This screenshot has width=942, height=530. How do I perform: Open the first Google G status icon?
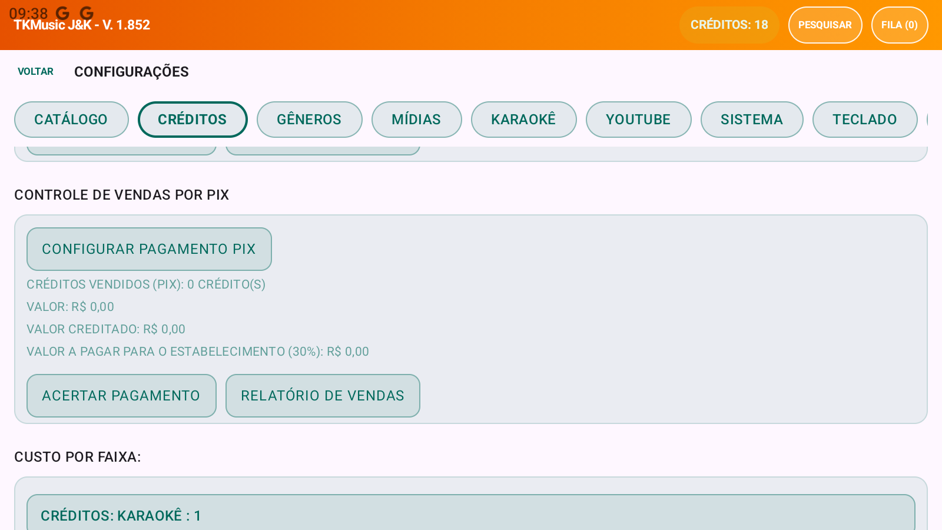pyautogui.click(x=62, y=12)
